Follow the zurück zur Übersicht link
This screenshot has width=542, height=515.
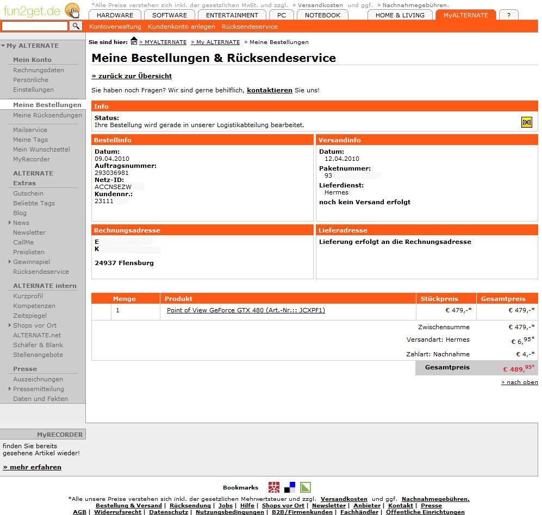pos(132,76)
